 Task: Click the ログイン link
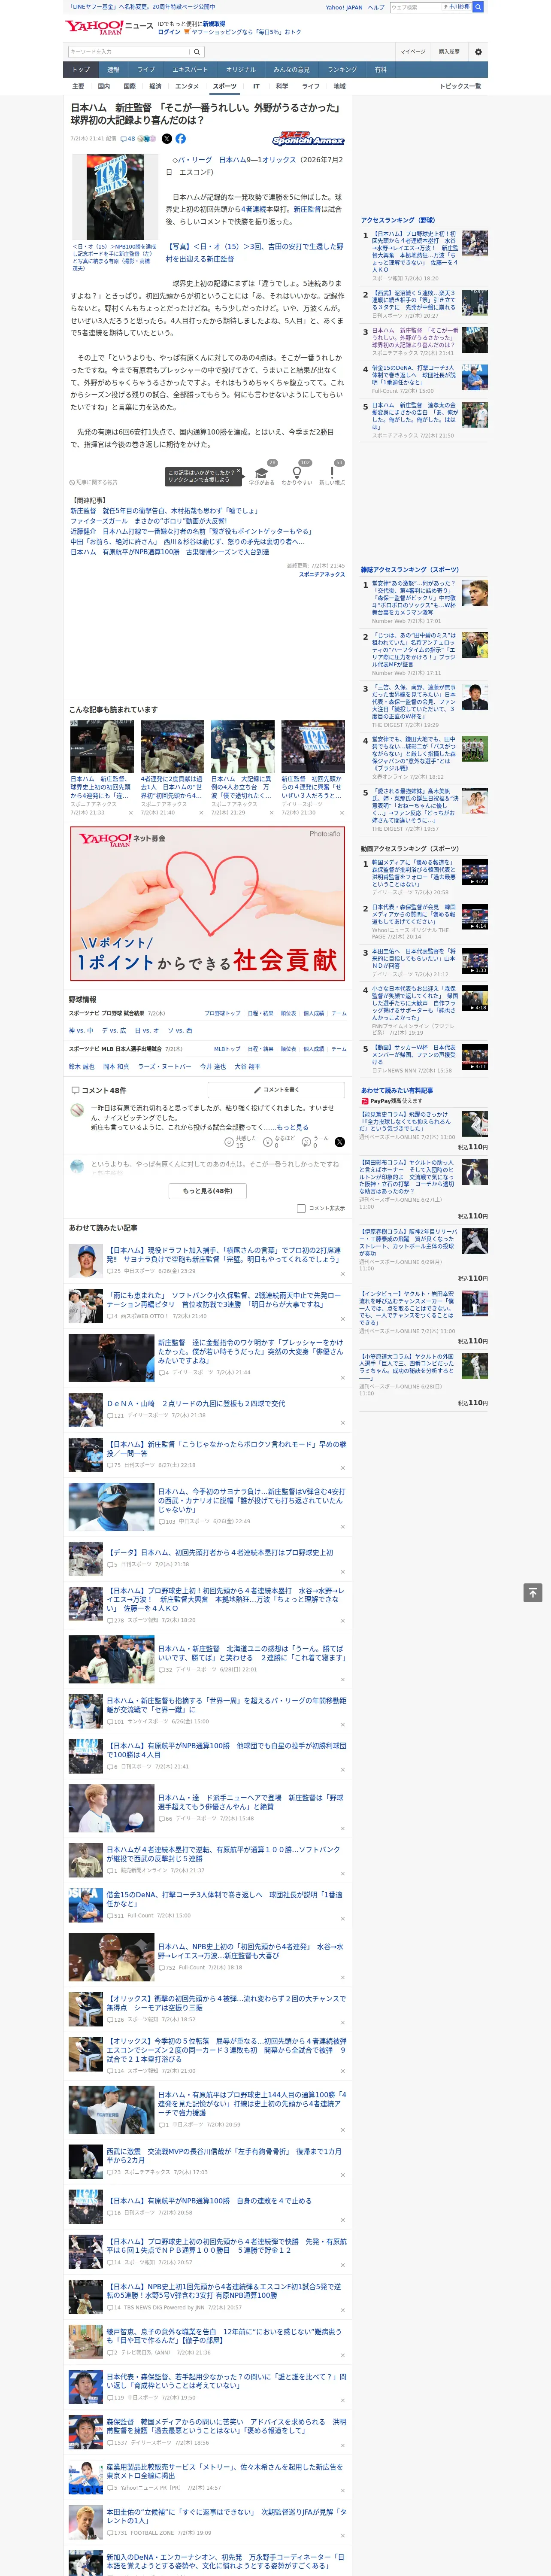pos(169,32)
